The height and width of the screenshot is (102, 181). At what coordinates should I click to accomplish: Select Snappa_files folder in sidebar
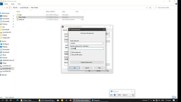click(x=6, y=38)
